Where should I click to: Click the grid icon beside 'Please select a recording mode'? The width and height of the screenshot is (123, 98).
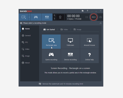click(21, 23)
